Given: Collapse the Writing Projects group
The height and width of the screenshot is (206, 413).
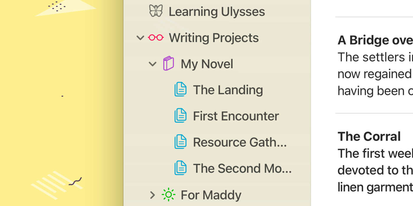Looking at the screenshot, I should (140, 38).
